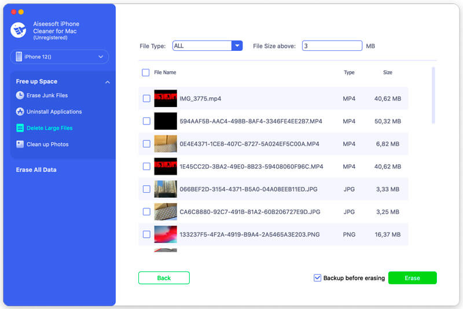Select the Uninstall Applications menu item
The height and width of the screenshot is (309, 463).
click(54, 112)
